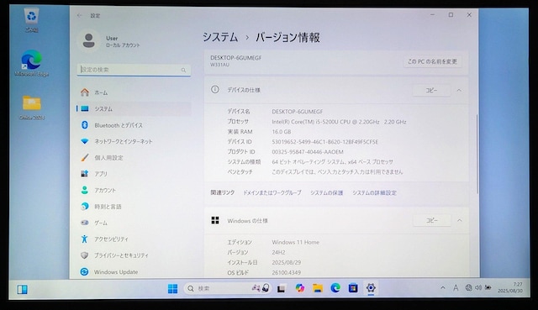
Task: Open ゲーム settings in the sidebar
Action: [x=134, y=223]
